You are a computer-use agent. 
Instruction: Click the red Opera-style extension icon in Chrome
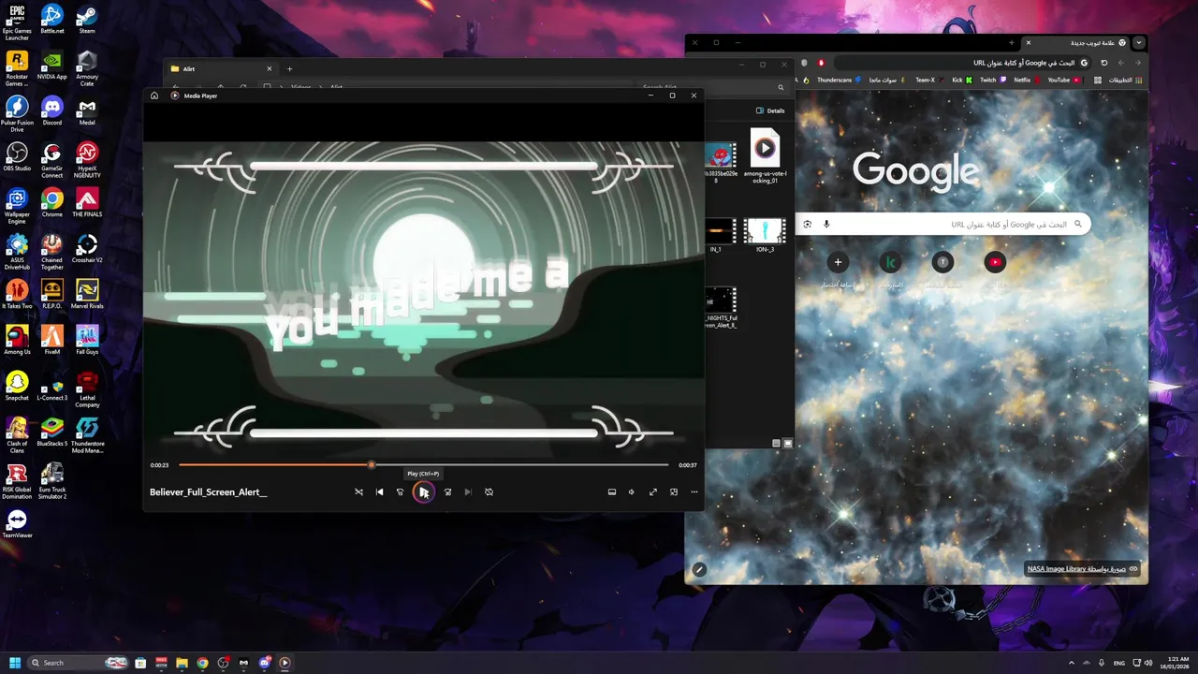(x=821, y=63)
